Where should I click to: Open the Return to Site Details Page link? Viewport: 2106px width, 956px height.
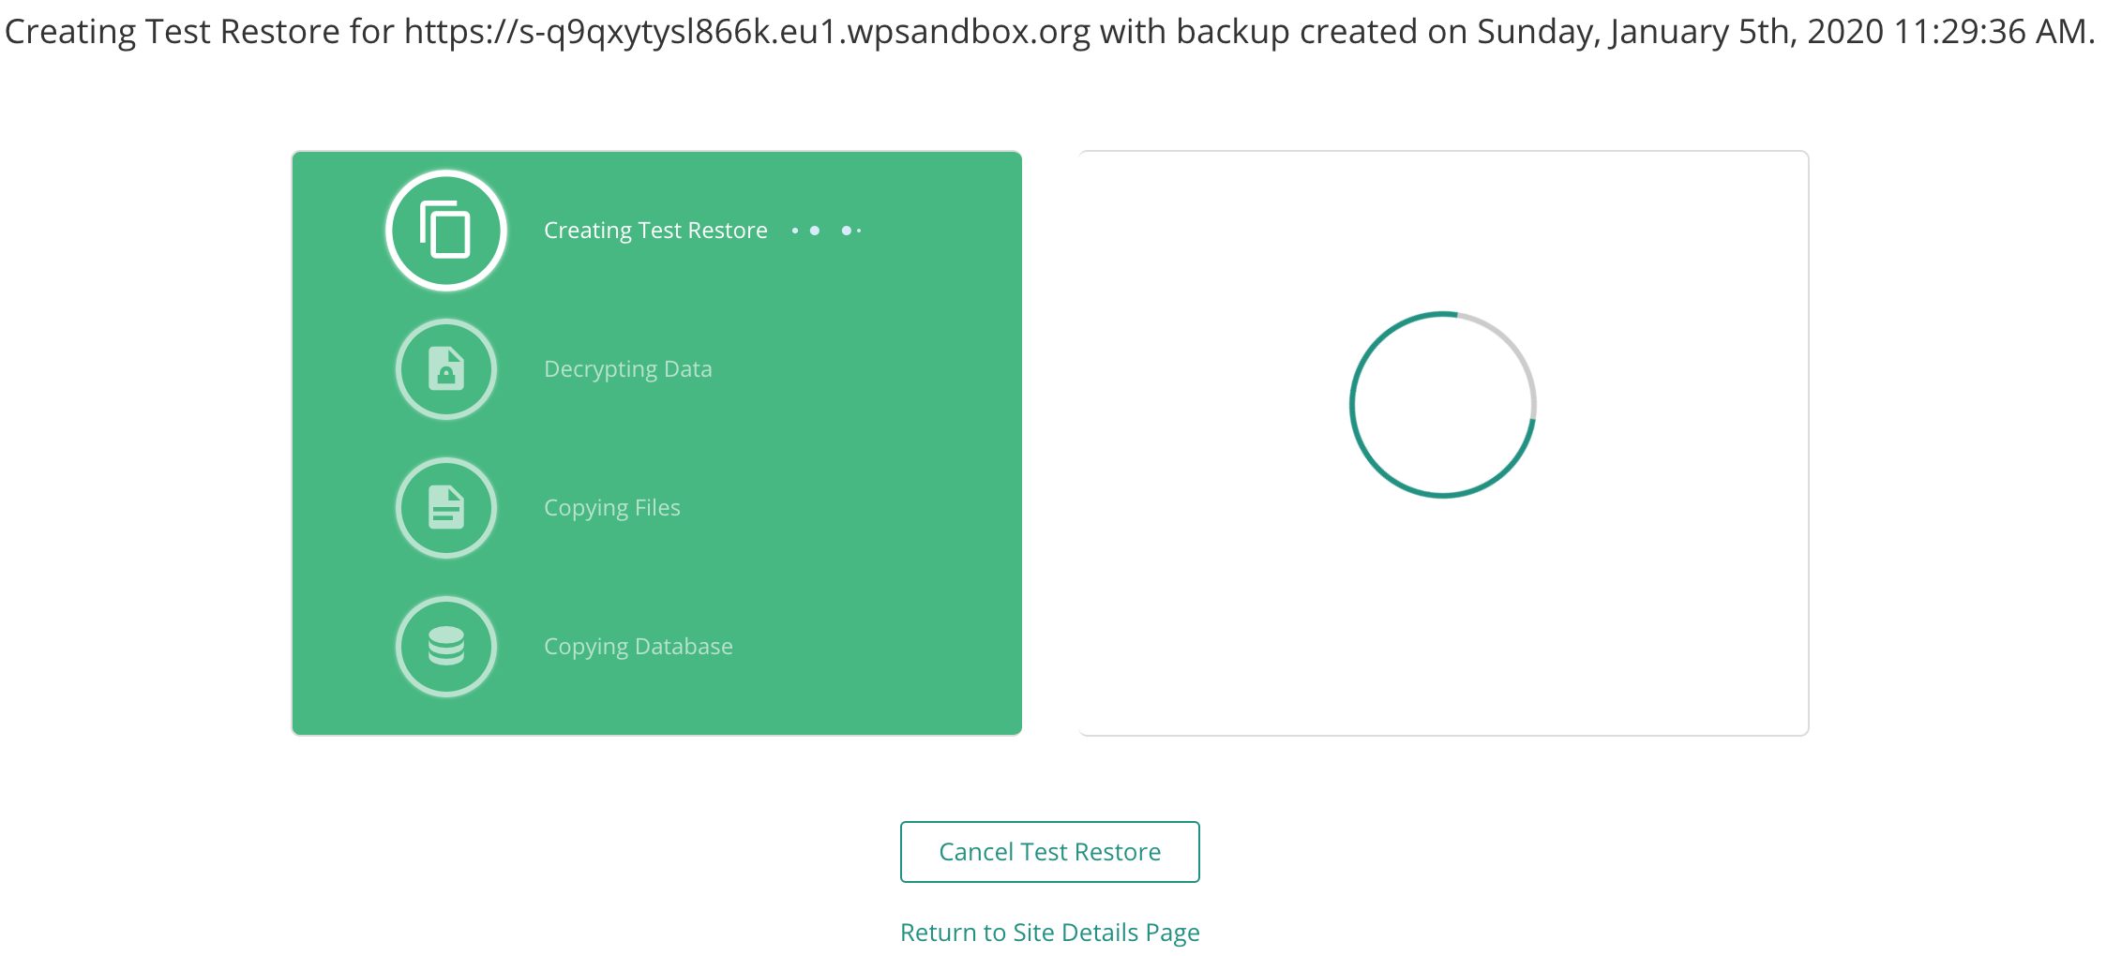click(1050, 933)
